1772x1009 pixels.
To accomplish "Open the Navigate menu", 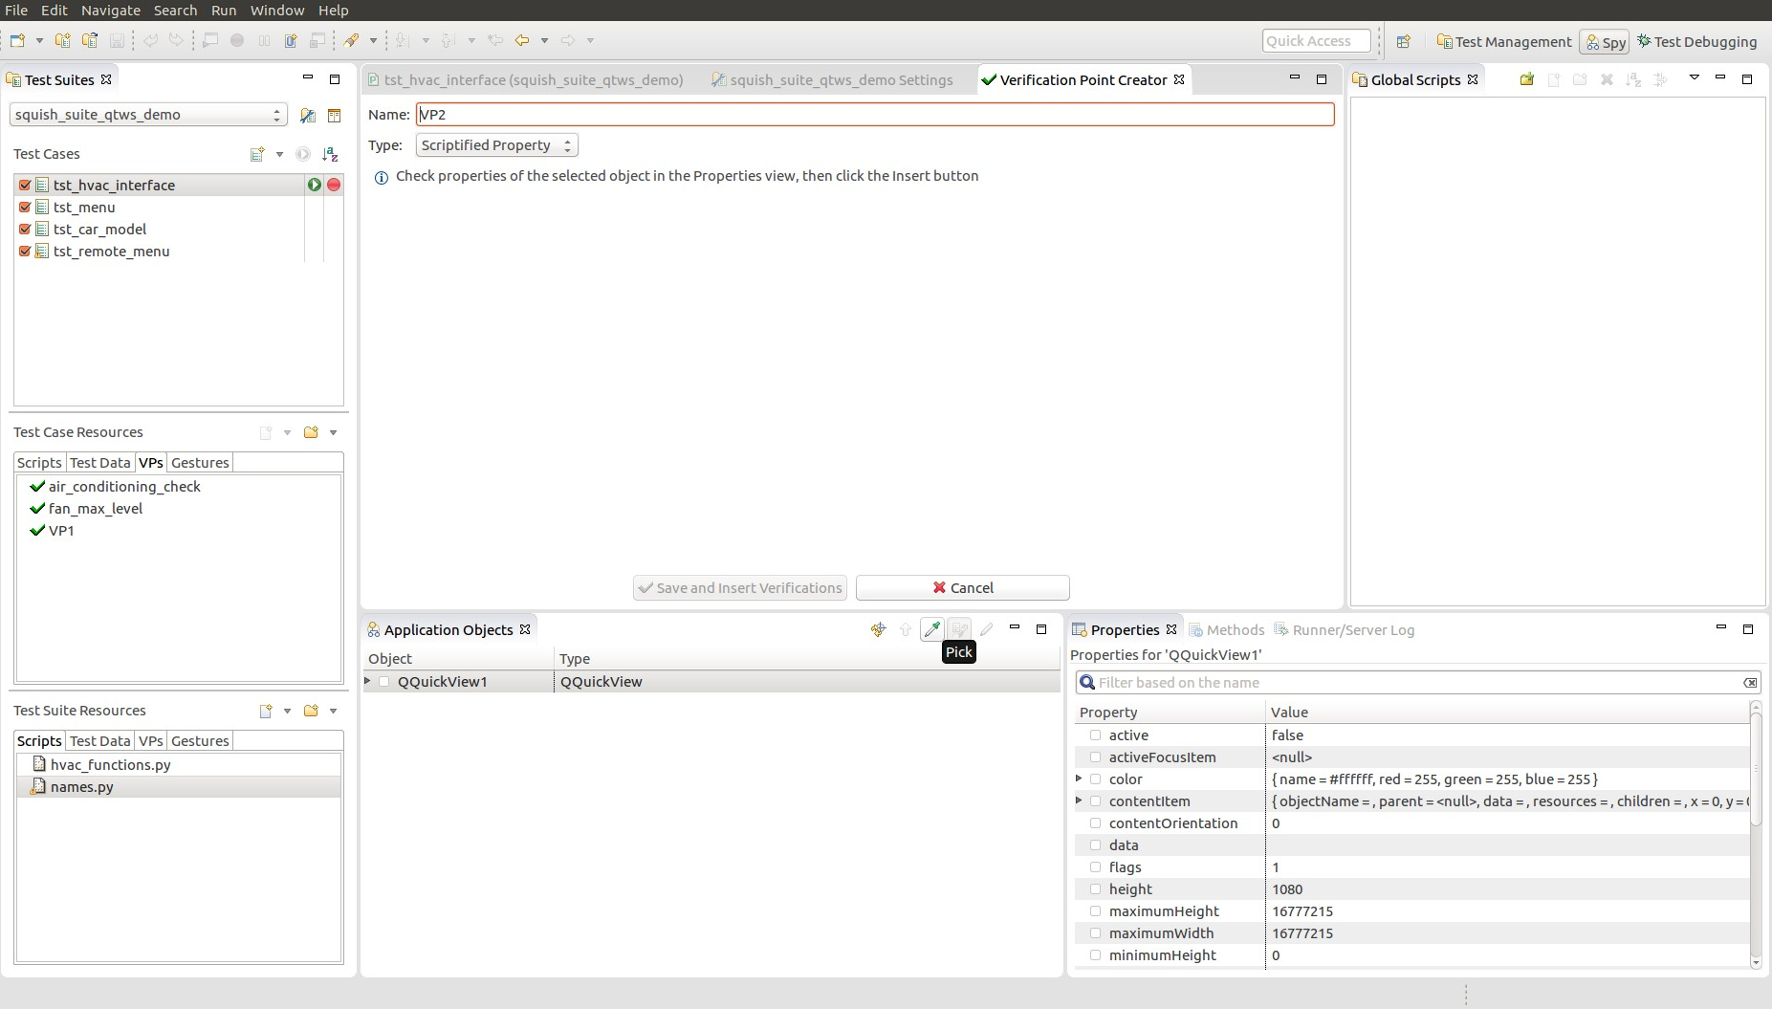I will coord(110,10).
